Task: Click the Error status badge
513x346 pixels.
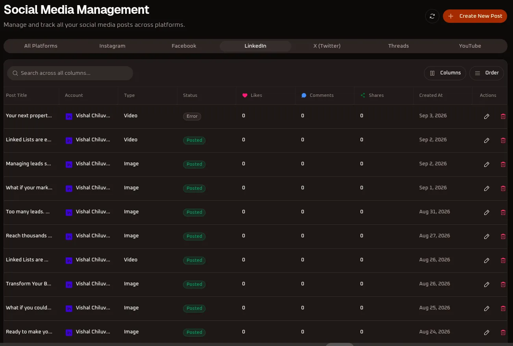Action: 192,117
